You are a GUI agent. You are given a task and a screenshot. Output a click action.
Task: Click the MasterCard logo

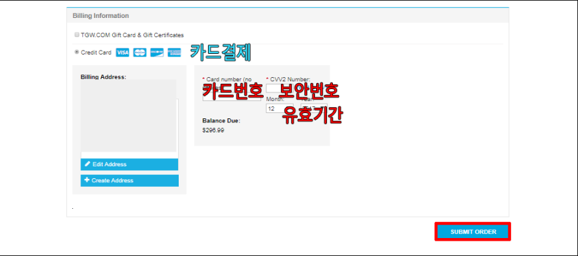pos(140,53)
